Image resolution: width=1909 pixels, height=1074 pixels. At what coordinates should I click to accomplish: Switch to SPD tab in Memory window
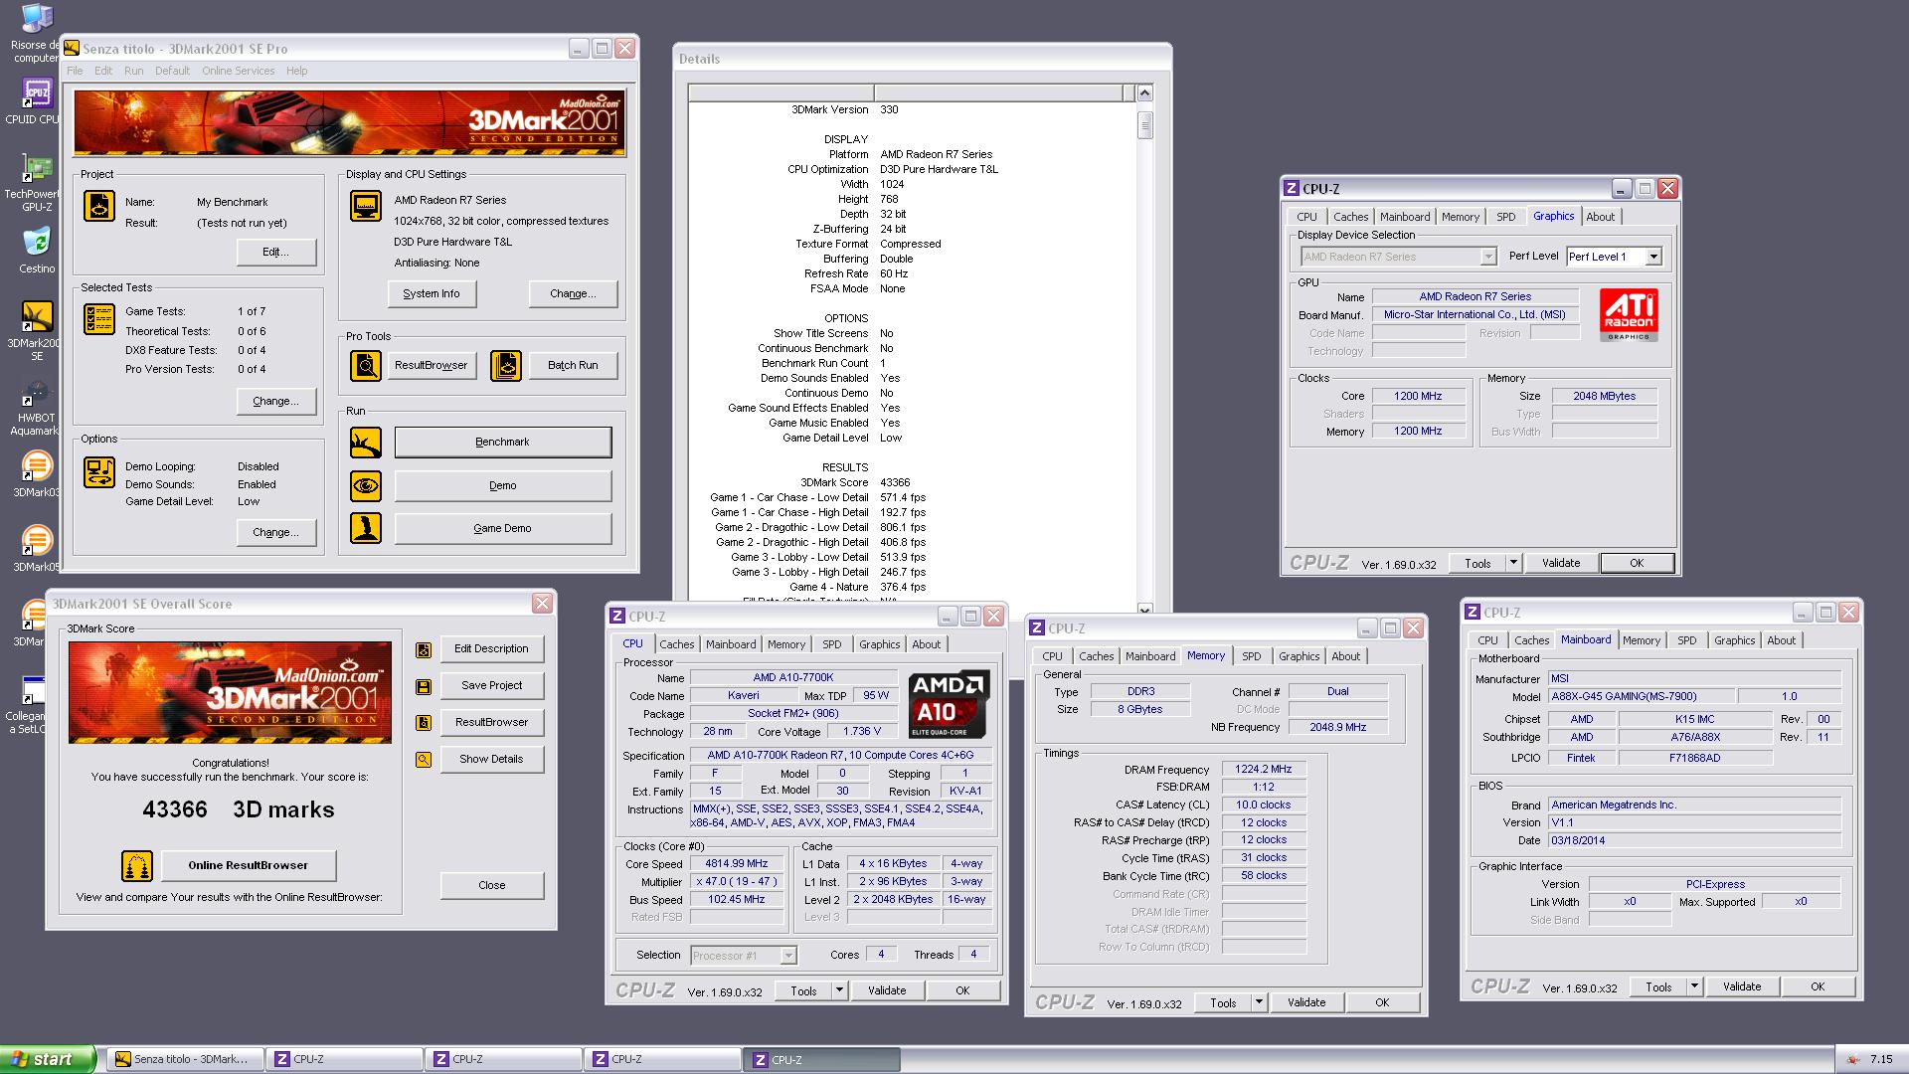coord(1251,656)
